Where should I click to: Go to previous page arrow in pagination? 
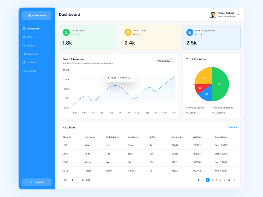coord(198,180)
